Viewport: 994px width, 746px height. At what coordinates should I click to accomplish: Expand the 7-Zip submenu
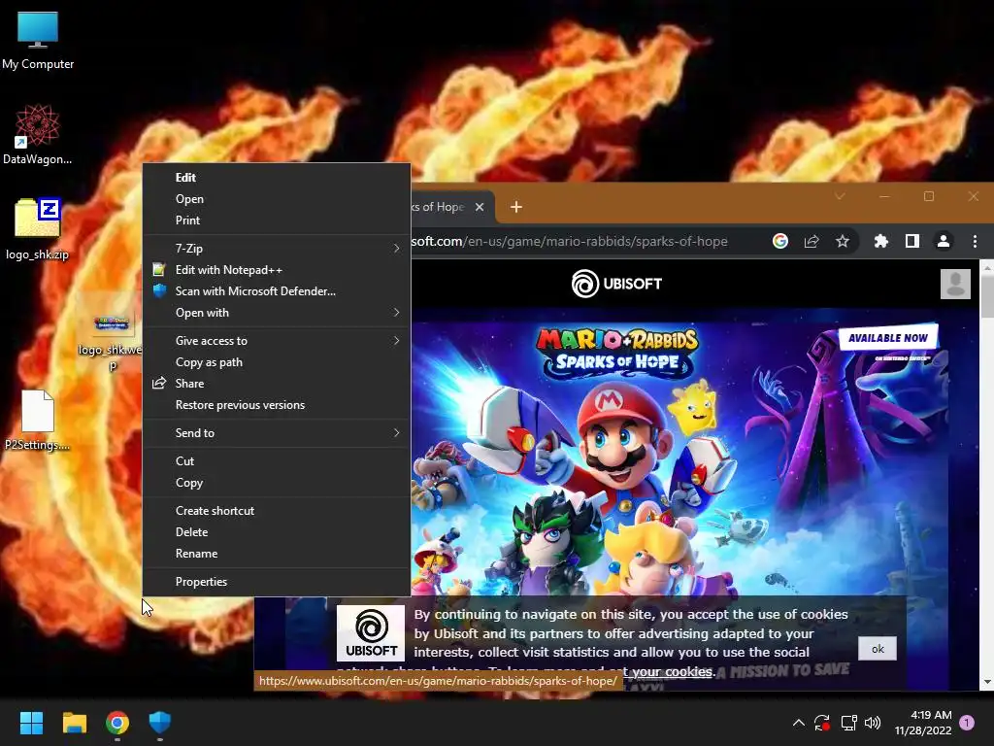277,248
